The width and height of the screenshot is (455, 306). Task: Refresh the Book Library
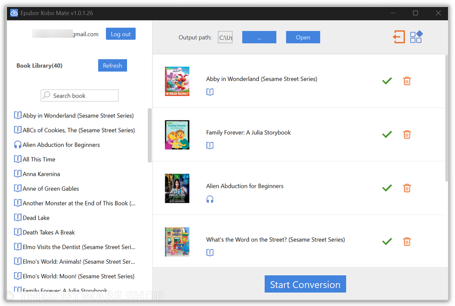tap(112, 65)
